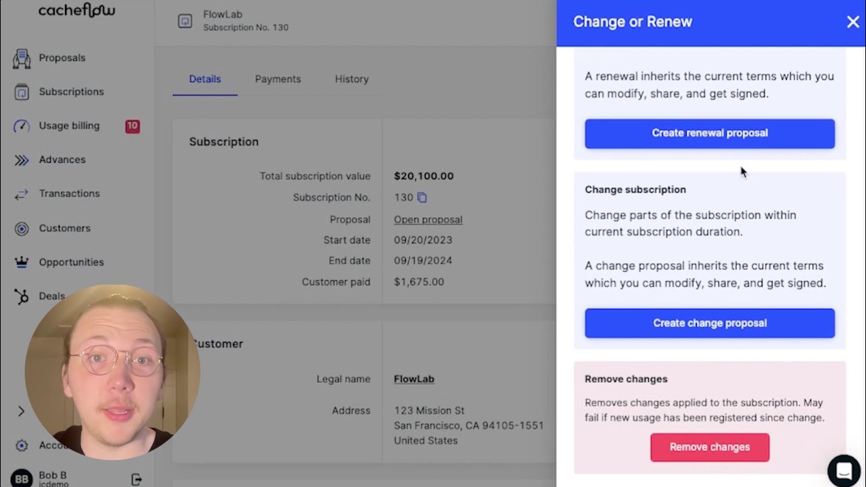Screen dimensions: 866x487
Task: Switch to the History tab
Action: (x=352, y=79)
